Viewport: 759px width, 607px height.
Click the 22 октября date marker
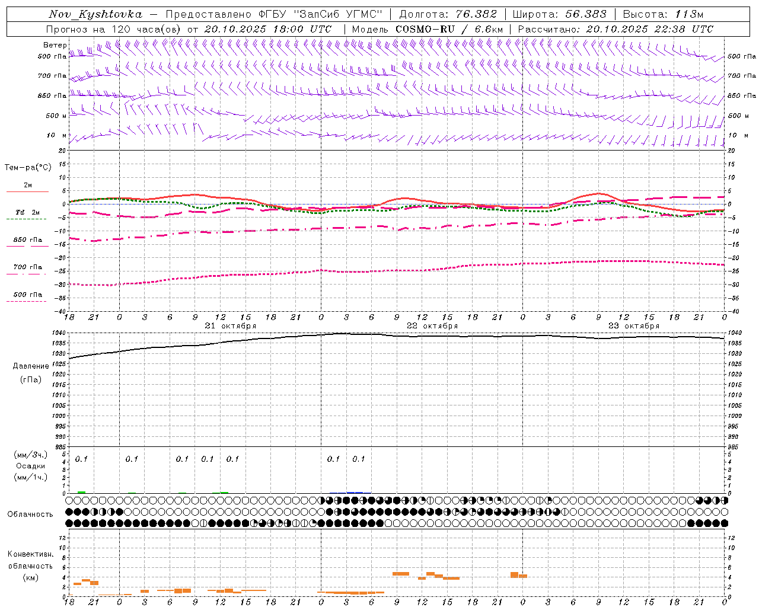pyautogui.click(x=432, y=326)
